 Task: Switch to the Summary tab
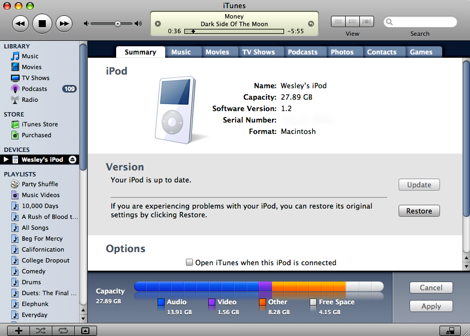pyautogui.click(x=141, y=52)
